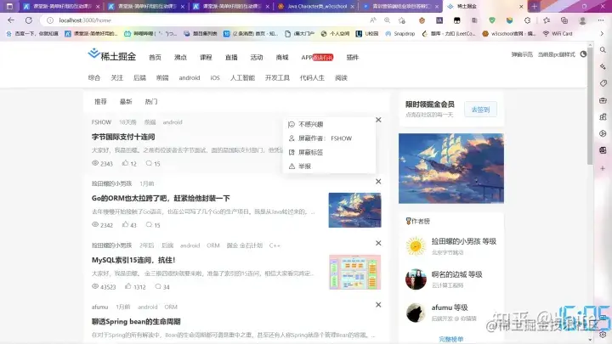This screenshot has width=612, height=344.
Task: Dismiss the 字节国际支付十连问 article
Action: point(378,120)
